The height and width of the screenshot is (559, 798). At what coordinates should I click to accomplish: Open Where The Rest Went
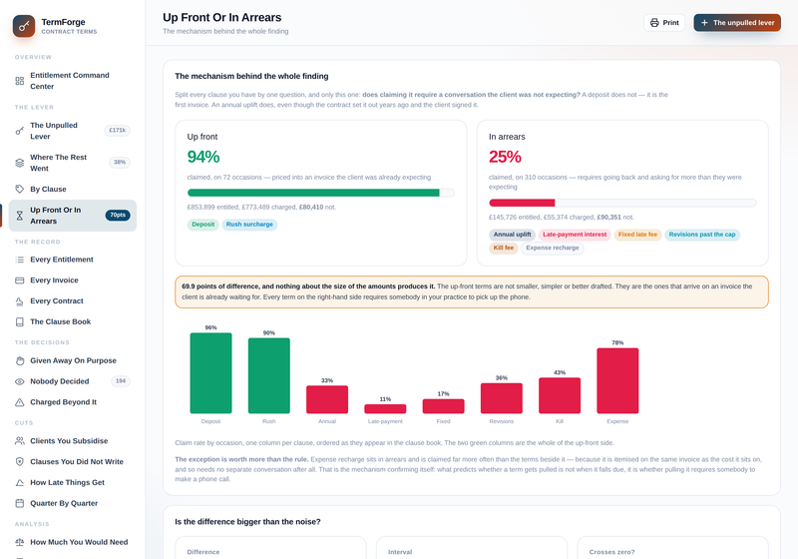tap(72, 163)
